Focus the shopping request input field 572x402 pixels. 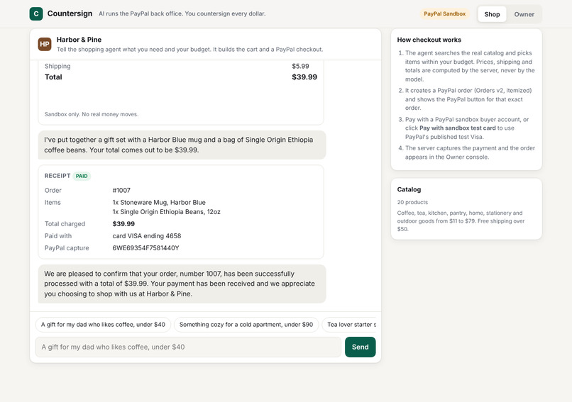[188, 347]
